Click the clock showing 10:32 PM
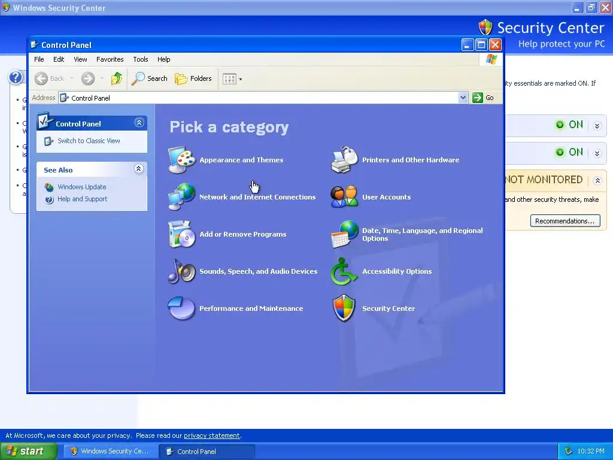 coord(591,451)
